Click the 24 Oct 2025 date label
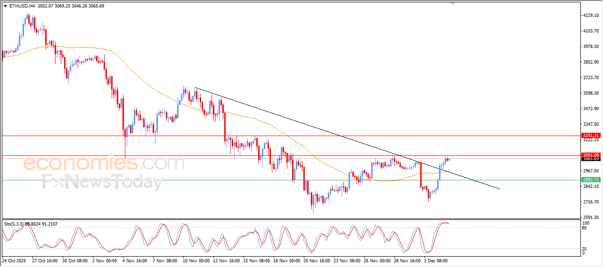Screen dimensions: 603x267 (13, 260)
